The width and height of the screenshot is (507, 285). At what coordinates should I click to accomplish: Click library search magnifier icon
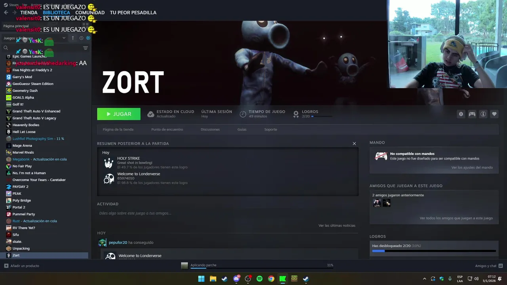[6, 48]
